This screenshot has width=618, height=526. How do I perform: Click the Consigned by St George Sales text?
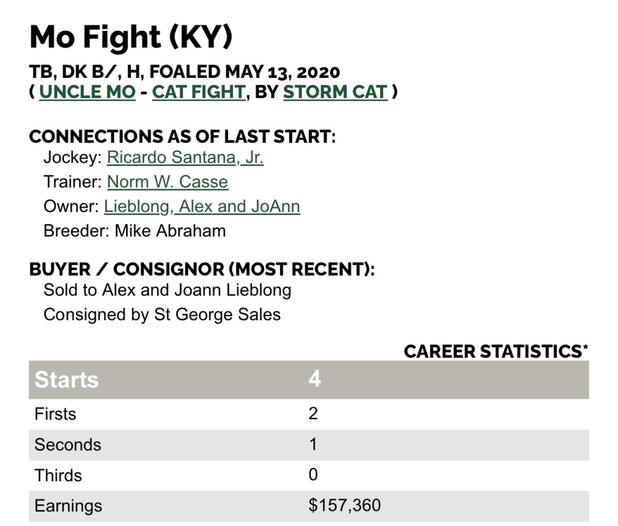click(162, 314)
